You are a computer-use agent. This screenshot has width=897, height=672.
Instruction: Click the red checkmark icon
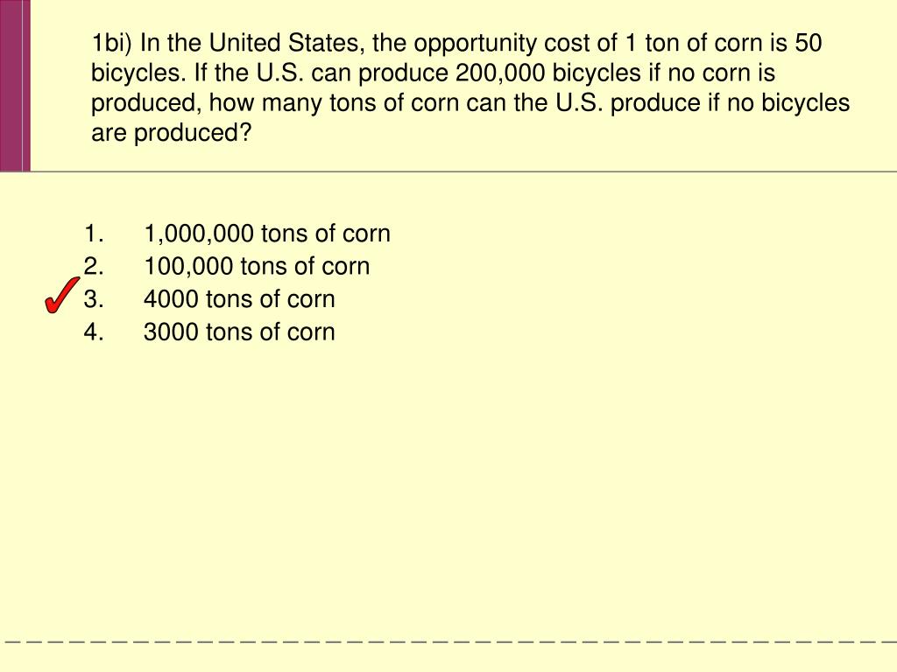[62, 295]
